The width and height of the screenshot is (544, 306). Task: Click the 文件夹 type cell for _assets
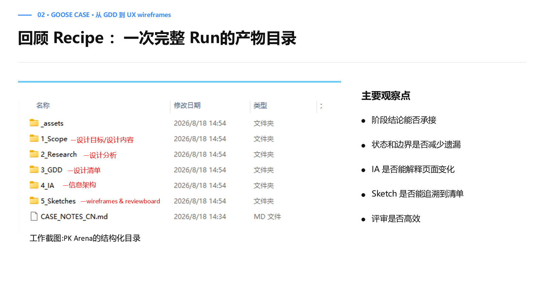click(264, 123)
